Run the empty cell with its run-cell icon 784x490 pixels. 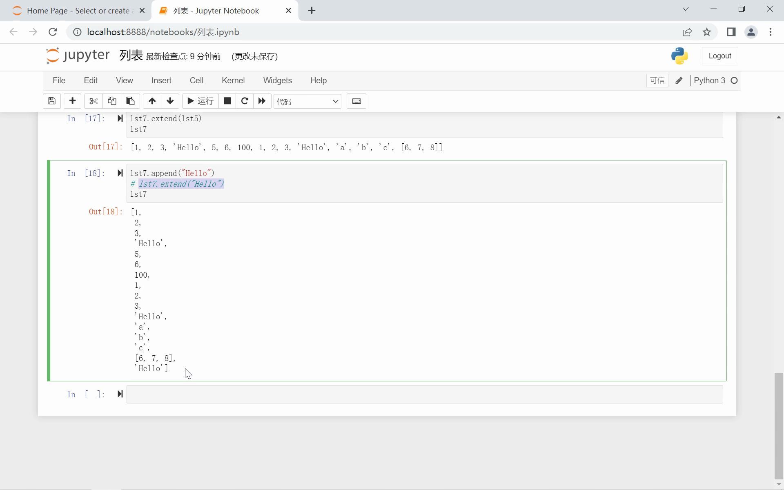click(x=120, y=394)
